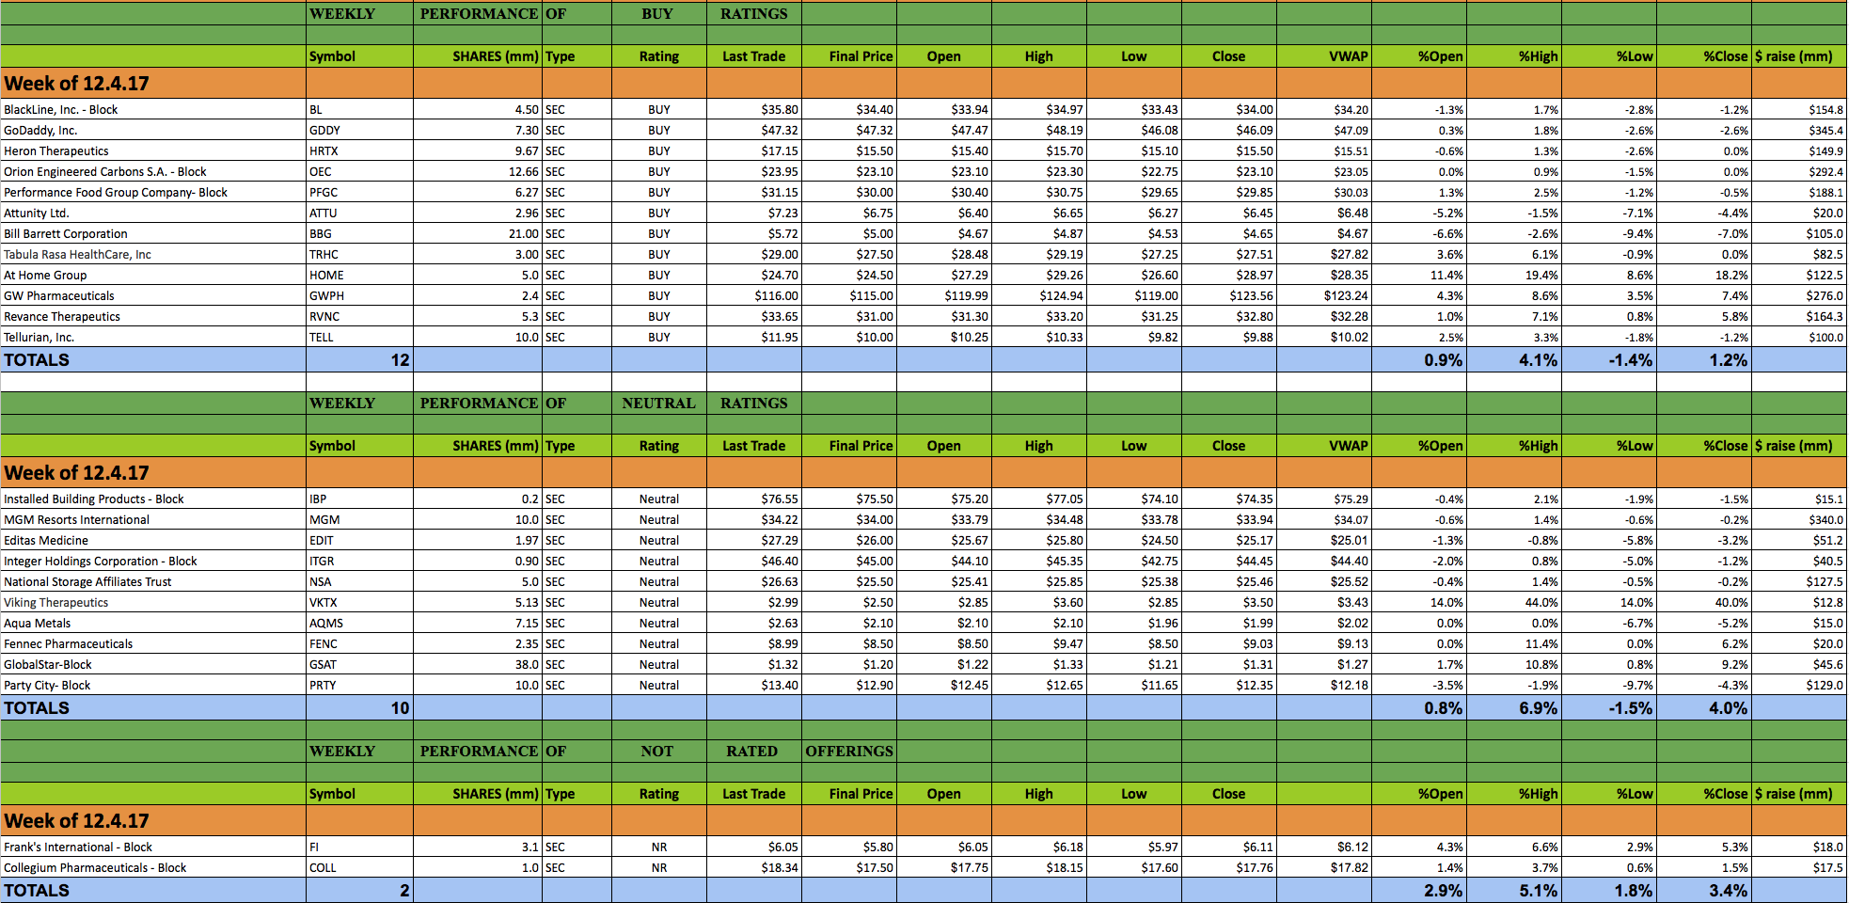Viewport: 1849px width, 903px height.
Task: Select the BUY header cell in title row
Action: tap(658, 13)
